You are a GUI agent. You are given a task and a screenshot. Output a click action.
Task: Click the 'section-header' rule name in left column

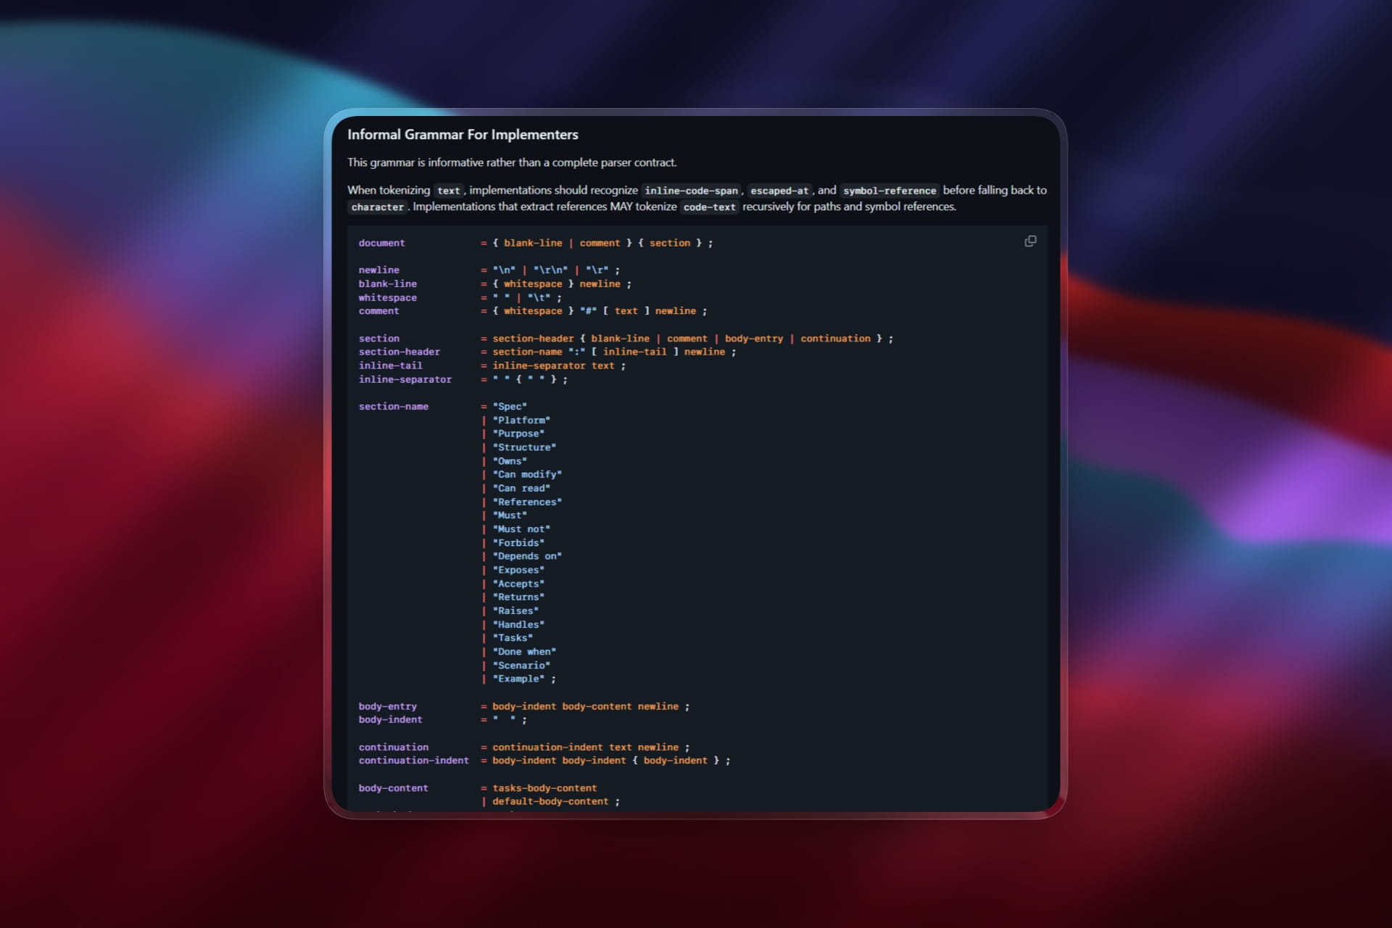pos(399,352)
